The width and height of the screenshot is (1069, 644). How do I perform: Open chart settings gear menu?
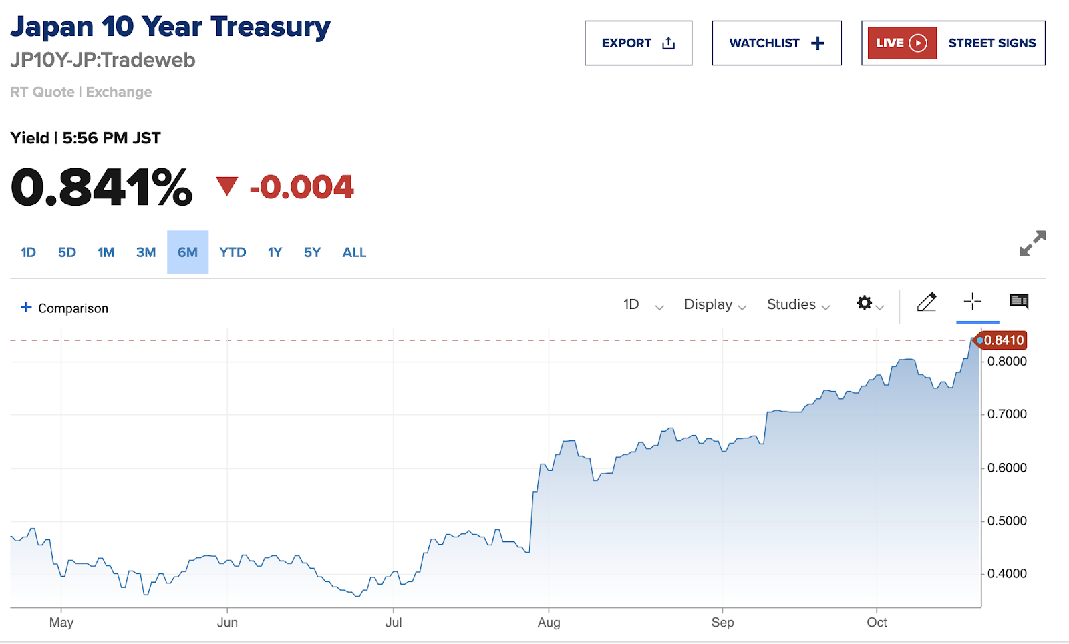(x=865, y=303)
